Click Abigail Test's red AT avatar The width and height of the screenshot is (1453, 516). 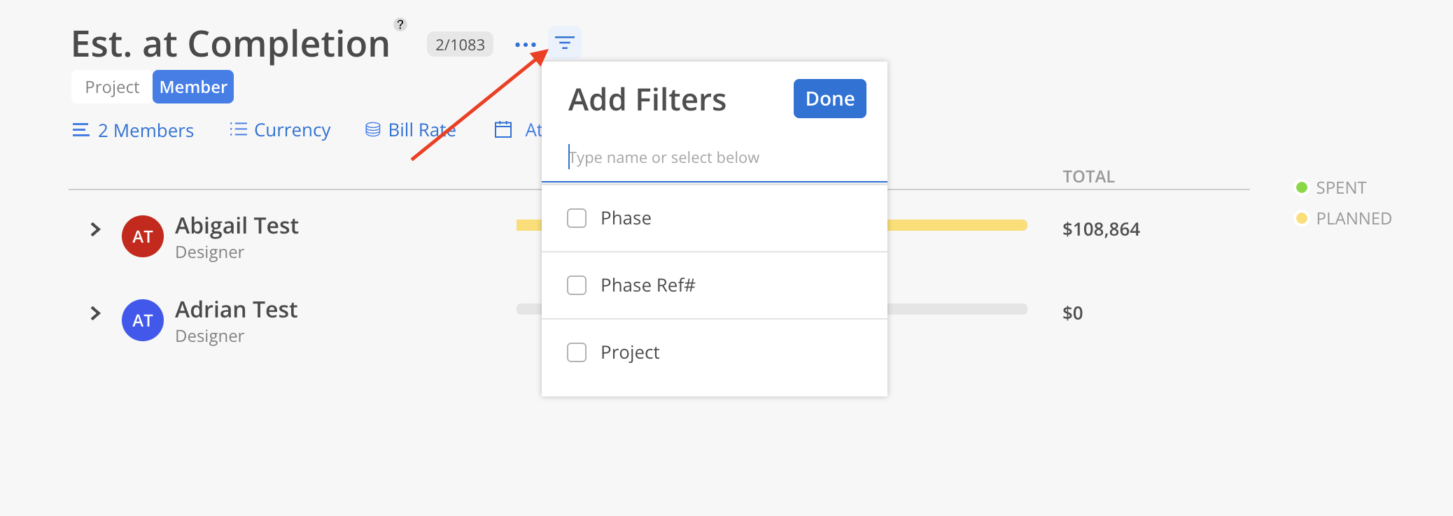click(x=143, y=236)
